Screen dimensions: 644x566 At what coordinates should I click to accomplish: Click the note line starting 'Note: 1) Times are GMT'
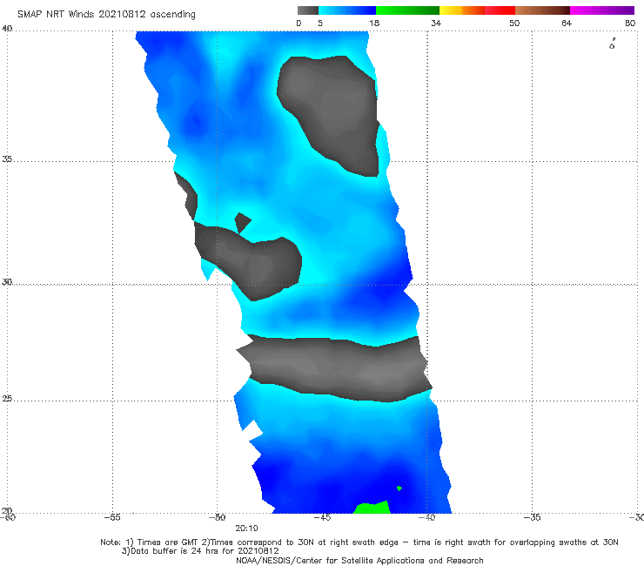[359, 542]
